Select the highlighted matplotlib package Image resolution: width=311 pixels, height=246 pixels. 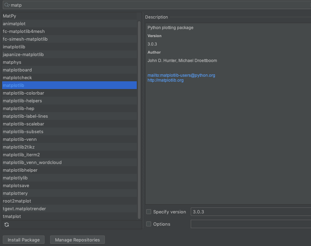tap(69, 85)
